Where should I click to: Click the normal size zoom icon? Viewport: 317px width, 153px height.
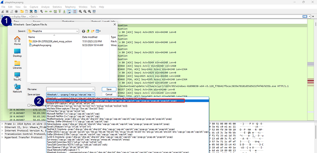coord(90,11)
